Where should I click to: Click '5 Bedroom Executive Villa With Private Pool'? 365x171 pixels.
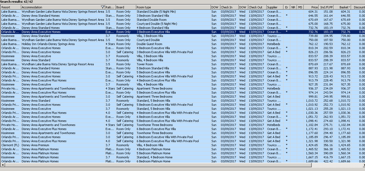pos(165,105)
